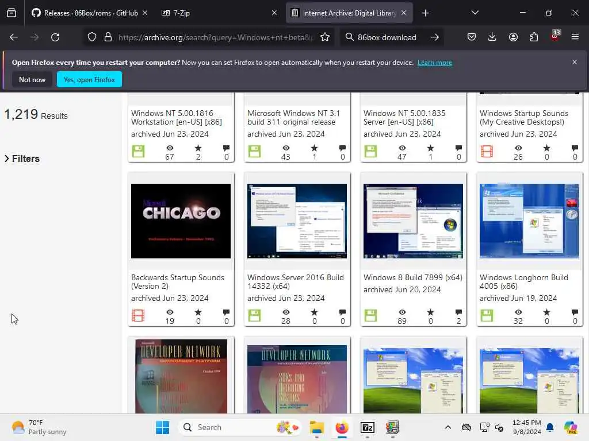The width and height of the screenshot is (589, 441).
Task: Reload the archive.org page
Action: click(x=55, y=37)
